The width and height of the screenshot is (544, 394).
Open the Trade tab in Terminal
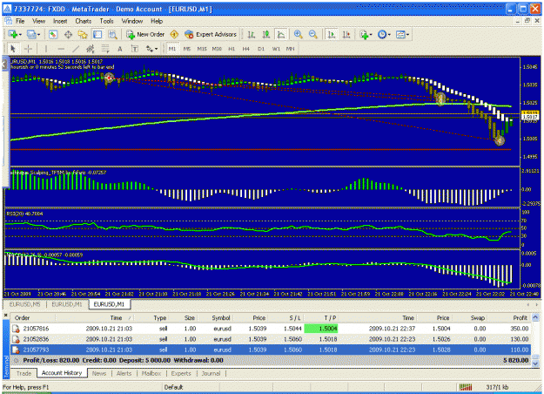point(24,373)
